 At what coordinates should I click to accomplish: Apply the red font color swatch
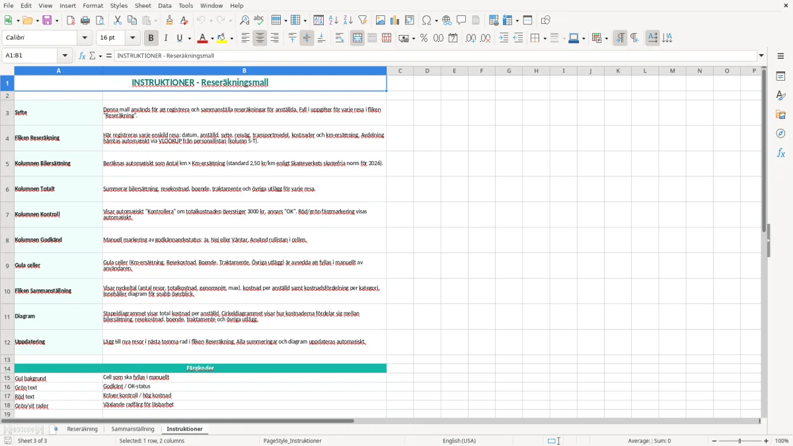203,38
